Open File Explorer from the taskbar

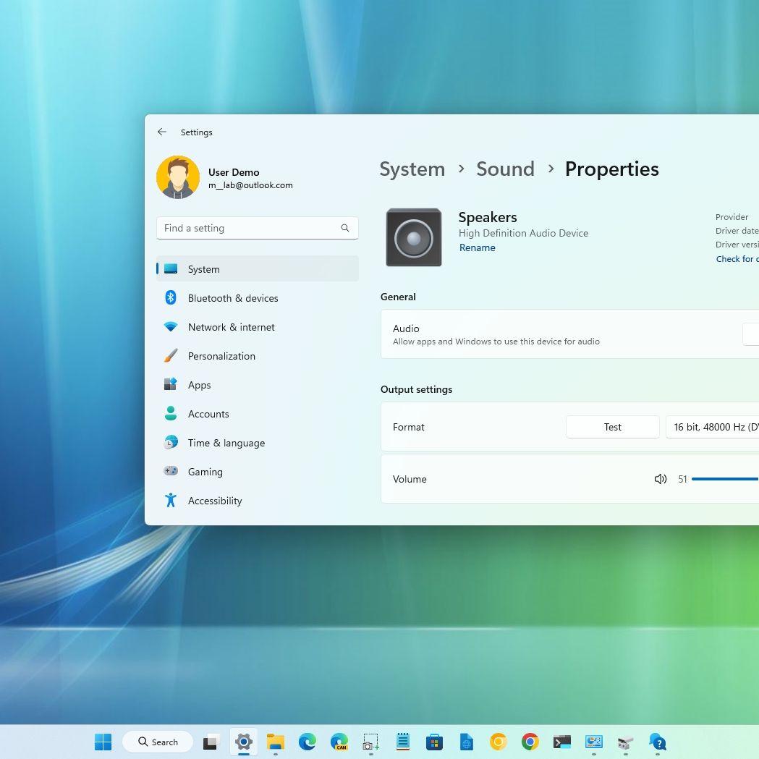[275, 742]
